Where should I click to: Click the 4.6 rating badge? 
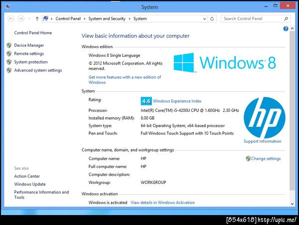(146, 101)
